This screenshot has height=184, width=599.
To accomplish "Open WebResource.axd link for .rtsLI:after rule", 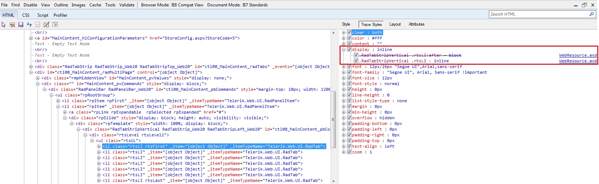I will pos(578,55).
